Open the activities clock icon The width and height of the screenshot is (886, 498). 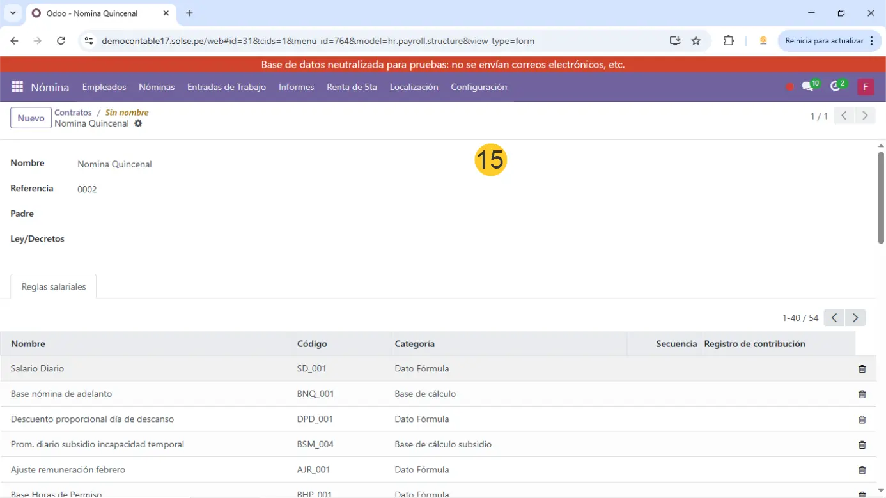835,87
